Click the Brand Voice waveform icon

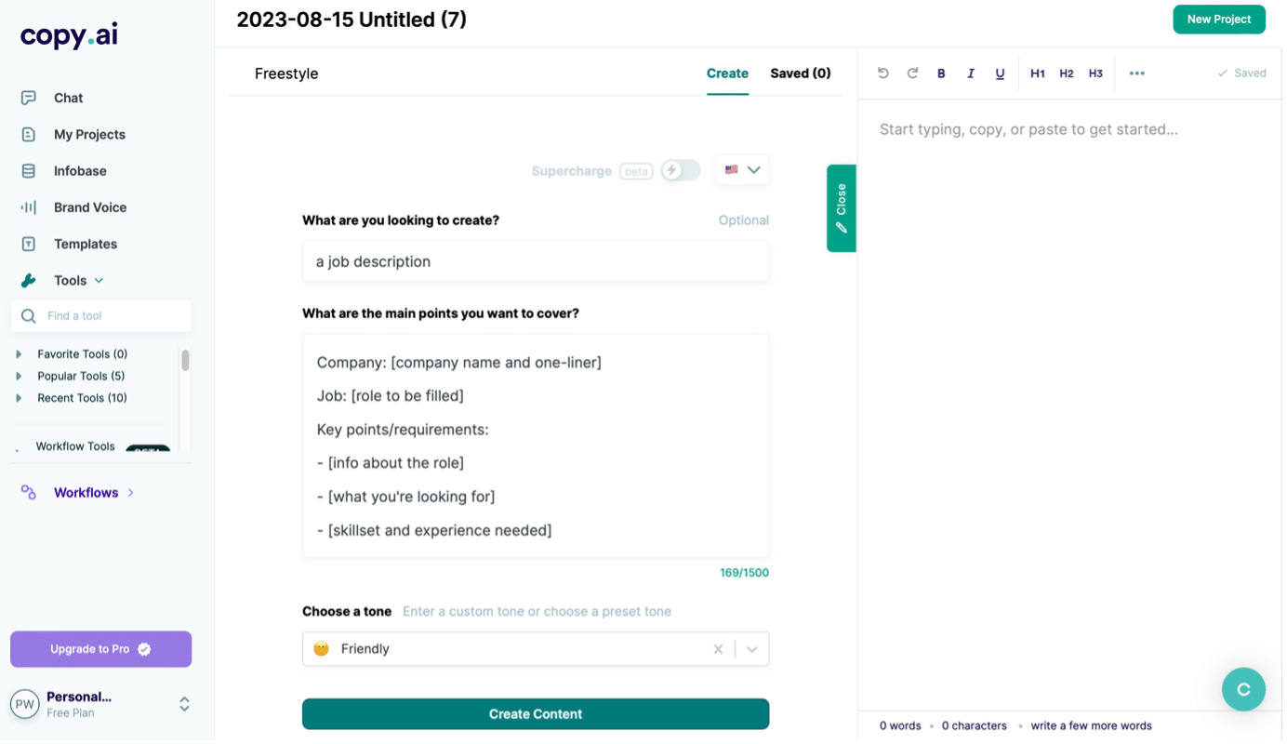click(29, 207)
